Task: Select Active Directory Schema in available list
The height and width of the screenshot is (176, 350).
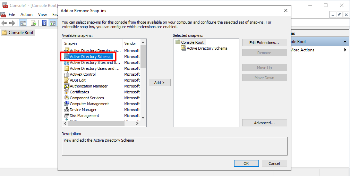Action: [90, 57]
